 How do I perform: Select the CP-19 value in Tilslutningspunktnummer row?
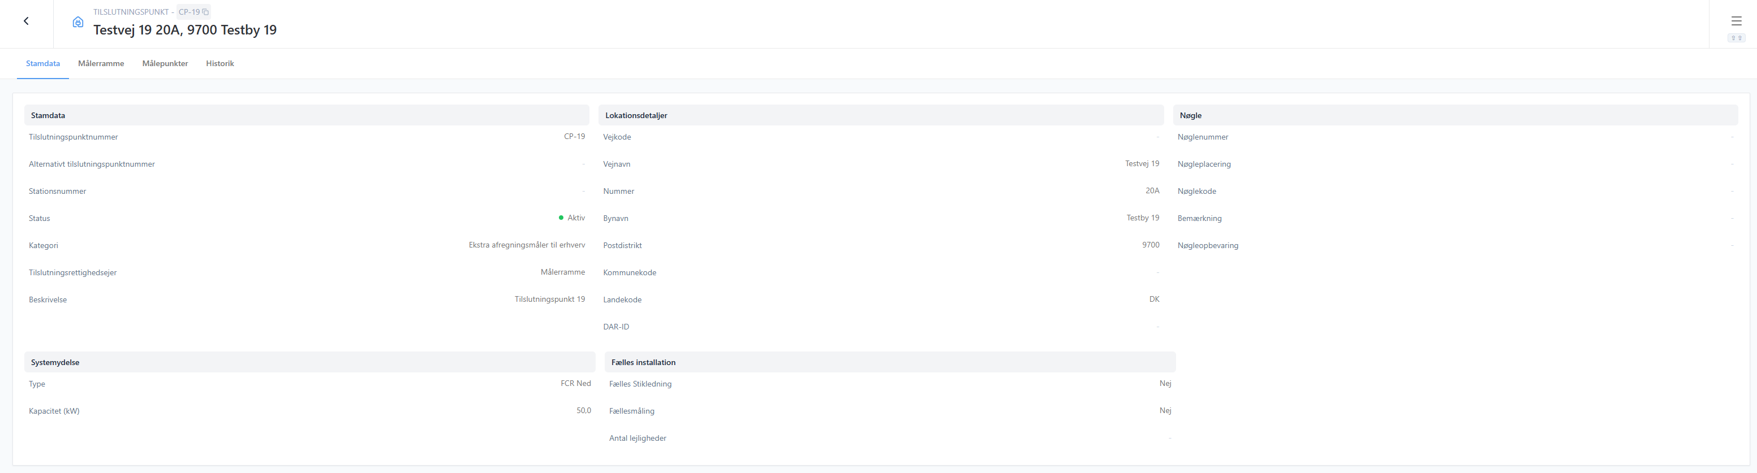tap(574, 136)
